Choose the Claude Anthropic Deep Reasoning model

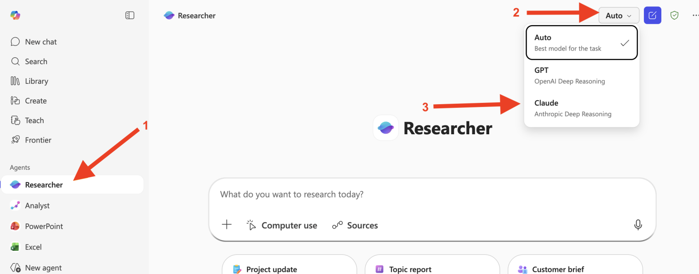582,108
